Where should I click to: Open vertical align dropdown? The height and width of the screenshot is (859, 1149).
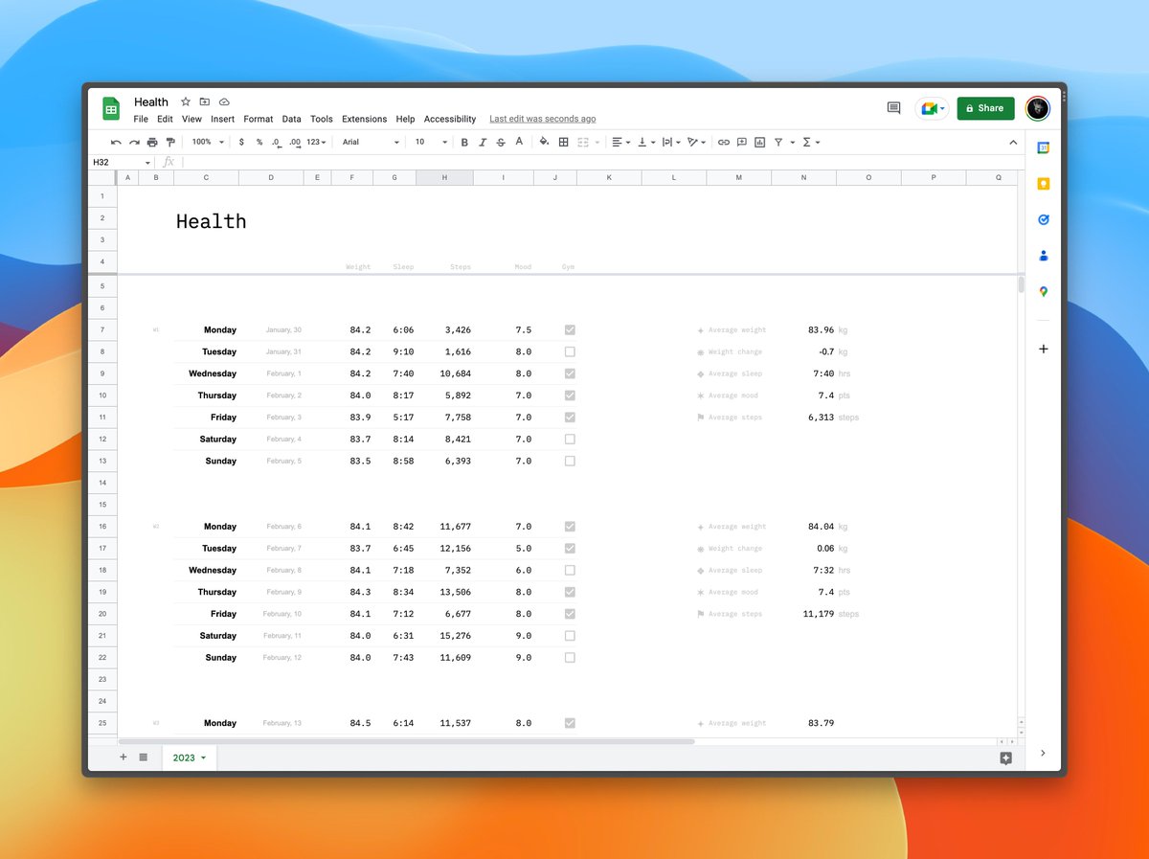click(646, 142)
